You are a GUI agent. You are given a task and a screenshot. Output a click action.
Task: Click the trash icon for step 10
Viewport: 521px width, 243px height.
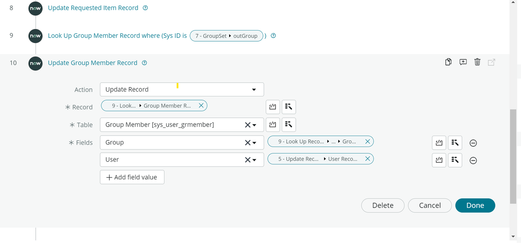pos(477,62)
